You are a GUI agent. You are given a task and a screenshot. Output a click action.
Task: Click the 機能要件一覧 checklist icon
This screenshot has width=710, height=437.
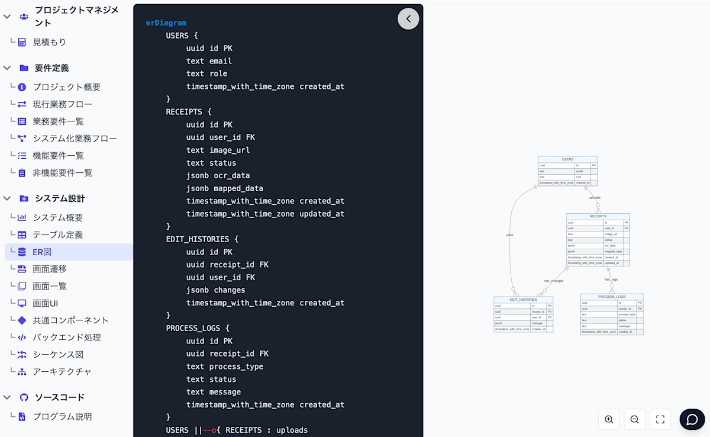[22, 156]
